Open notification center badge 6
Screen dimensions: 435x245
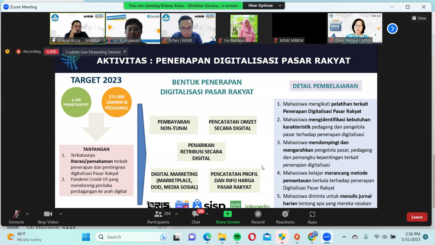click(x=425, y=237)
